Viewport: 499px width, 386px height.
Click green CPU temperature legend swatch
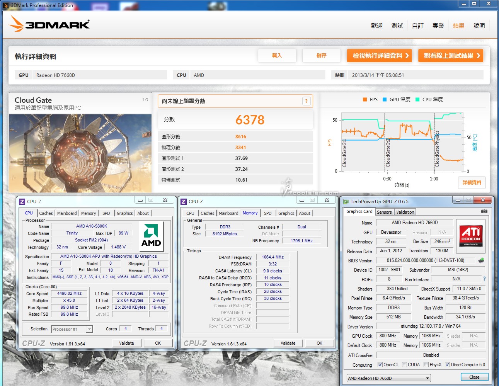417,99
